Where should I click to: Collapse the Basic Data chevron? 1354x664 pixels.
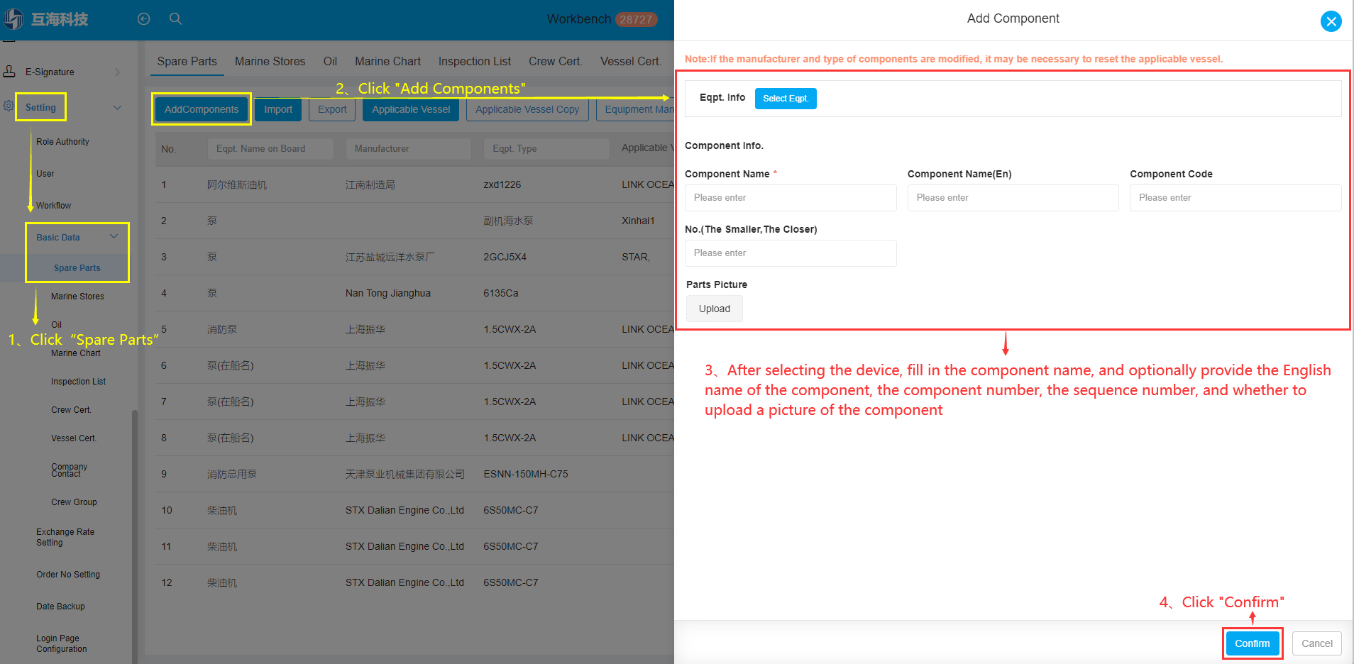114,236
